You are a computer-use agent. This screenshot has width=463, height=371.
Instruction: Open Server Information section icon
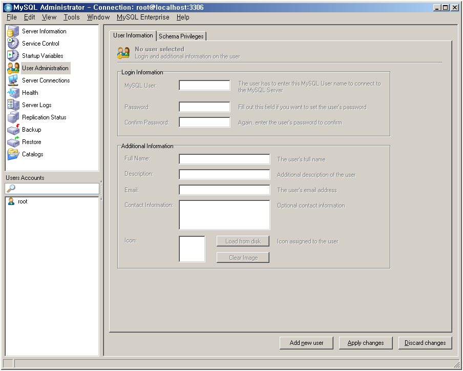13,31
